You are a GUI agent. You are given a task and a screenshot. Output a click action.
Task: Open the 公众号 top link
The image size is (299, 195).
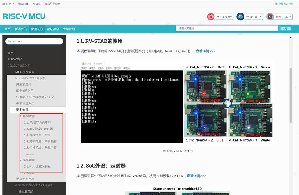pos(37,4)
